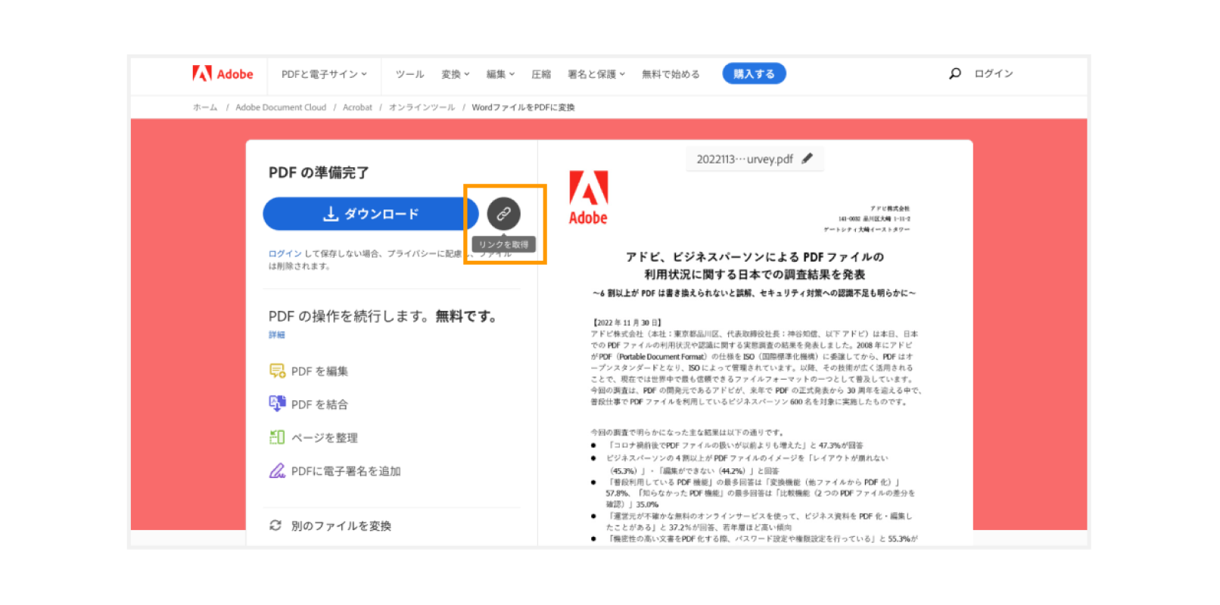Click the ログイン link under download button

285,253
